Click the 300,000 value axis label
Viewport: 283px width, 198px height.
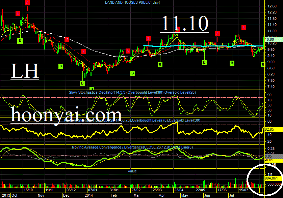point(274,184)
